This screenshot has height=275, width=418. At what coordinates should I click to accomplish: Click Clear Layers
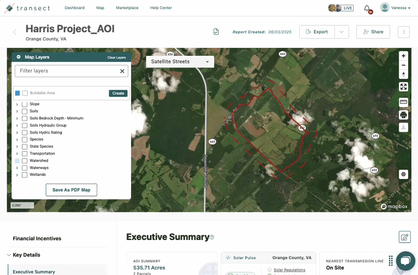coord(117,57)
